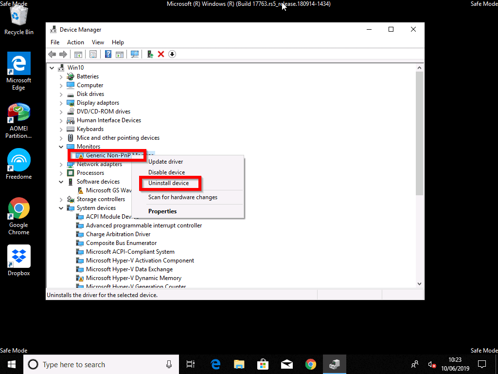Toggle the Show/Hide Console Tree toolbar icon
498x374 pixels.
pos(78,55)
